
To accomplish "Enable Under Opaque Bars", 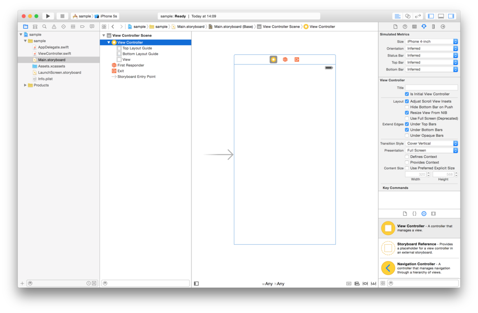I will tap(407, 135).
